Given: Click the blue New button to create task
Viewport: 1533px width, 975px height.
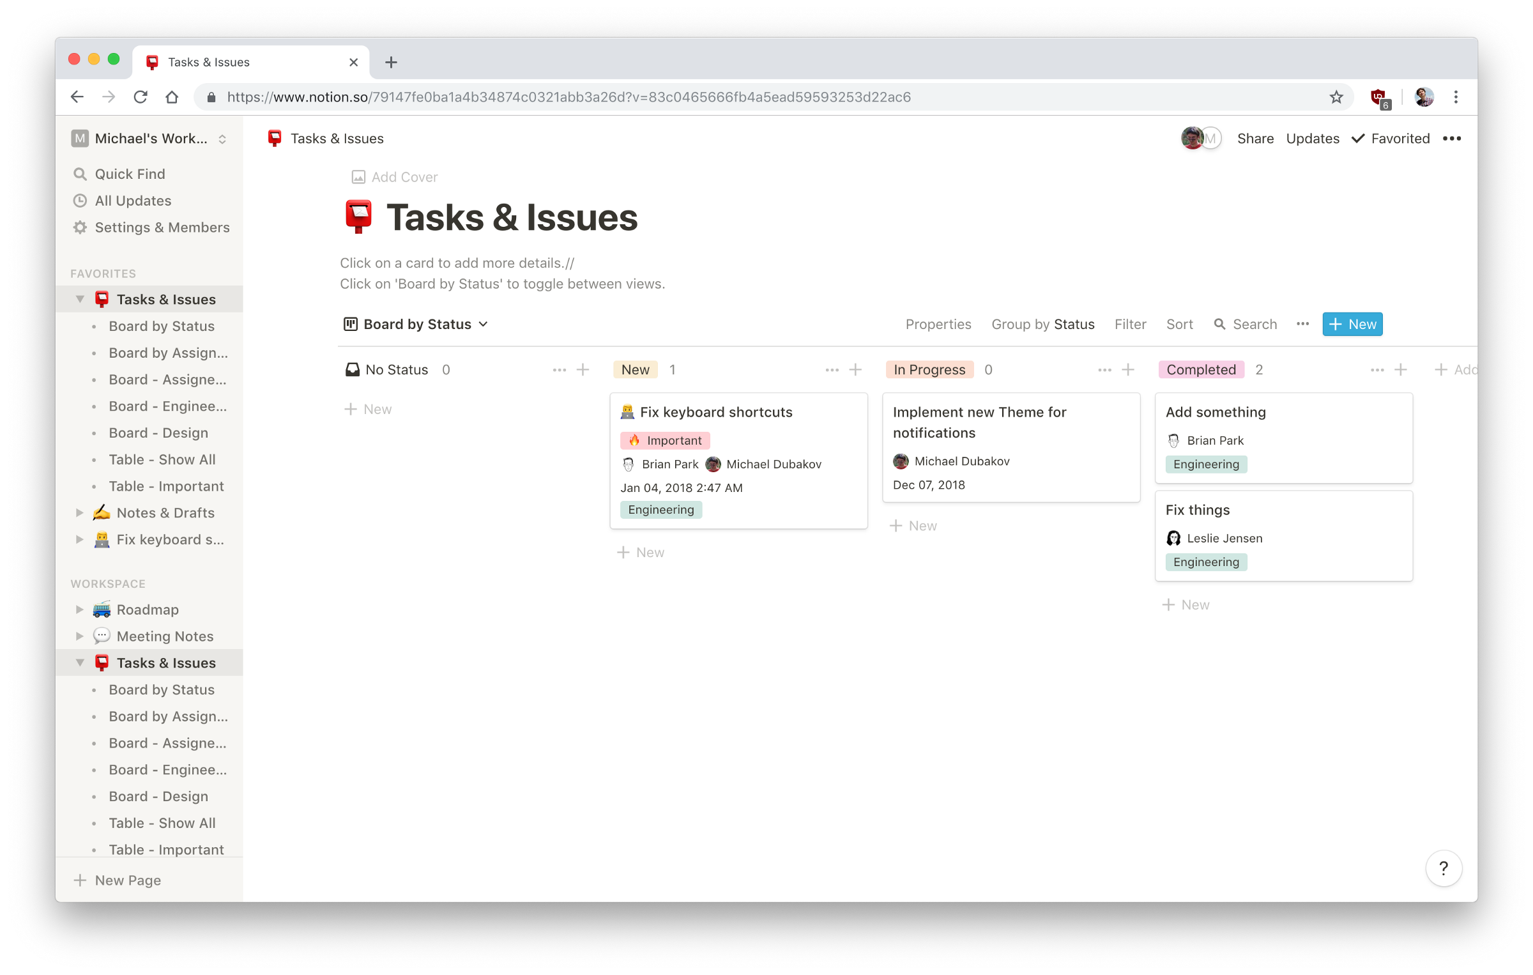Looking at the screenshot, I should tap(1352, 325).
